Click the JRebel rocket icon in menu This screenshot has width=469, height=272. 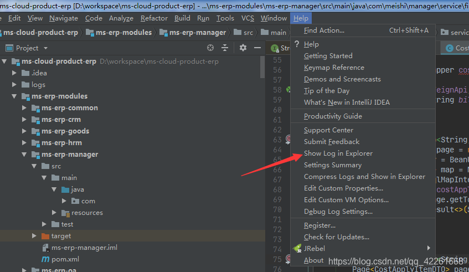pos(297,248)
